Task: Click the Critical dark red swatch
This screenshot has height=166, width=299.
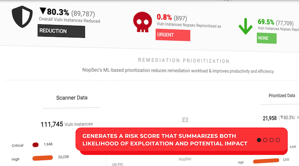Action: [x=36, y=145]
